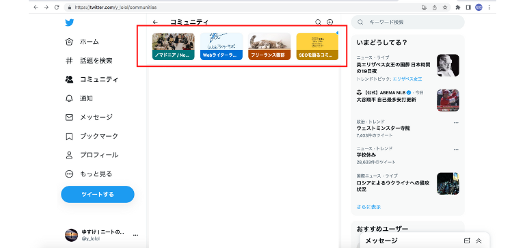The image size is (525, 248).
Task: Click the install app icon in address bar
Action: (425, 7)
